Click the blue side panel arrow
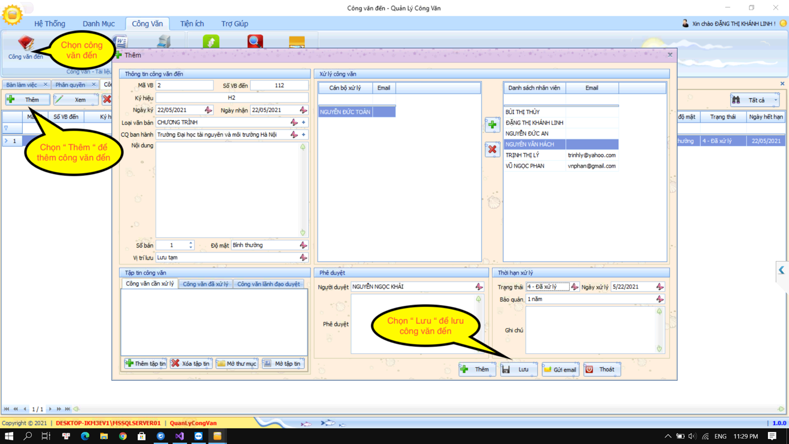Viewport: 789px width, 444px height. (782, 270)
